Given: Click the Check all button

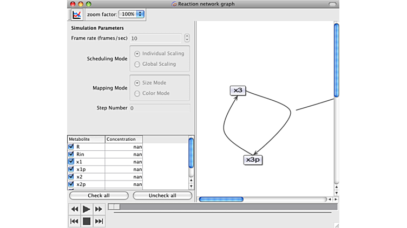Looking at the screenshot, I should click(x=99, y=196).
